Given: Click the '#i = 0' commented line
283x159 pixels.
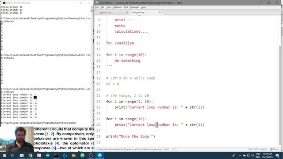Looking at the screenshot, I should click(x=112, y=84).
